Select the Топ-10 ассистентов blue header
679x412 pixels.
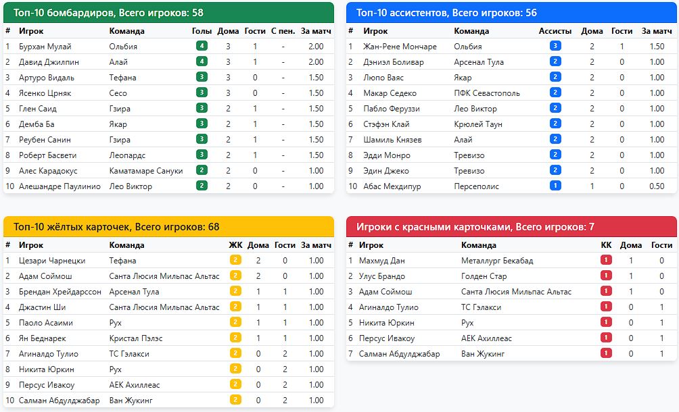pos(511,13)
